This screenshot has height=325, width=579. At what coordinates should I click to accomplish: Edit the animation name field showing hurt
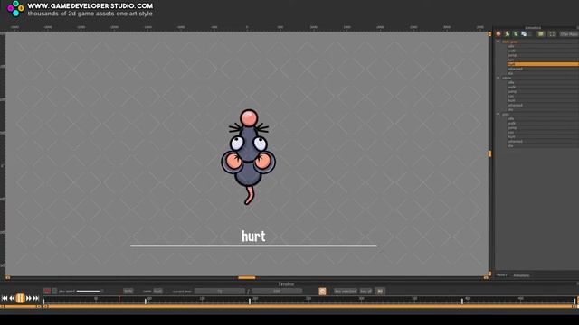(158, 291)
